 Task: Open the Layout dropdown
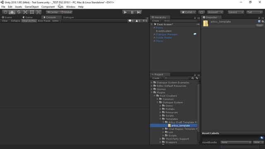pyautogui.click(x=255, y=12)
